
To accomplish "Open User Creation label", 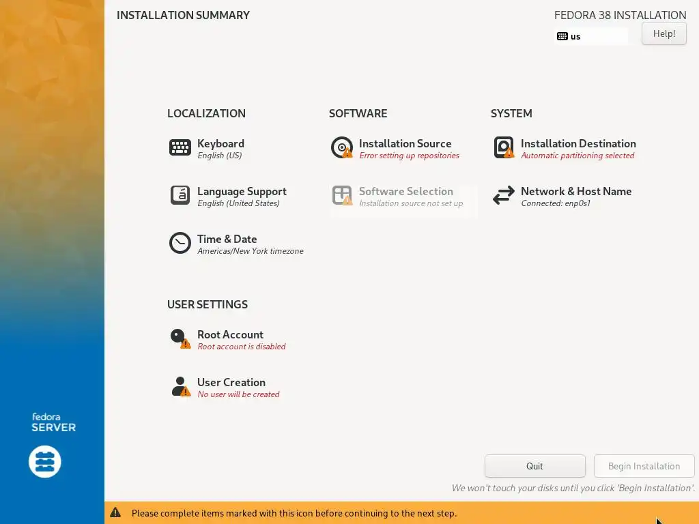I will (x=231, y=382).
